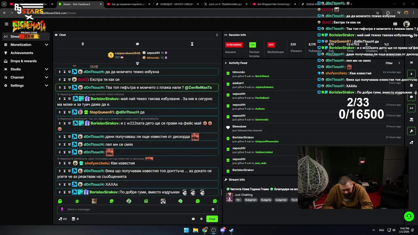This screenshot has width=418, height=235.
Task: Toggle the Multistream OFF badge
Action: click(271, 45)
